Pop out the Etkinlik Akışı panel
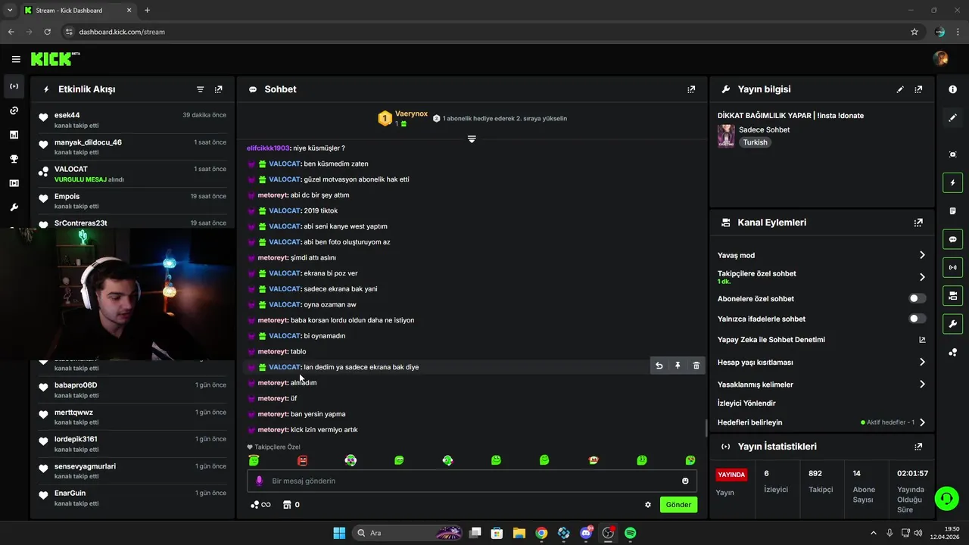 tap(219, 89)
